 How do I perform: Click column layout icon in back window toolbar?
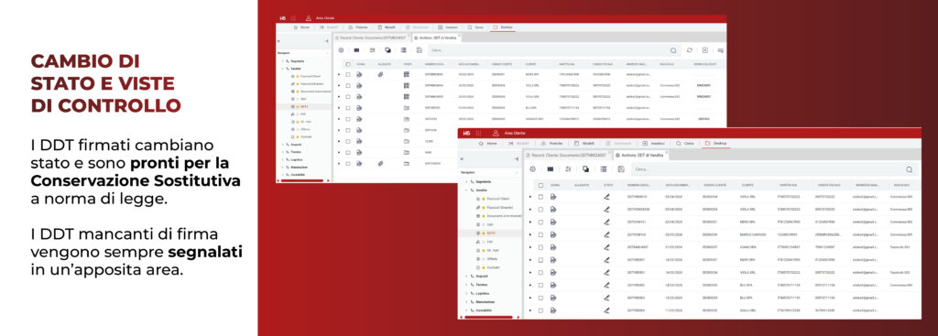[x=356, y=51]
